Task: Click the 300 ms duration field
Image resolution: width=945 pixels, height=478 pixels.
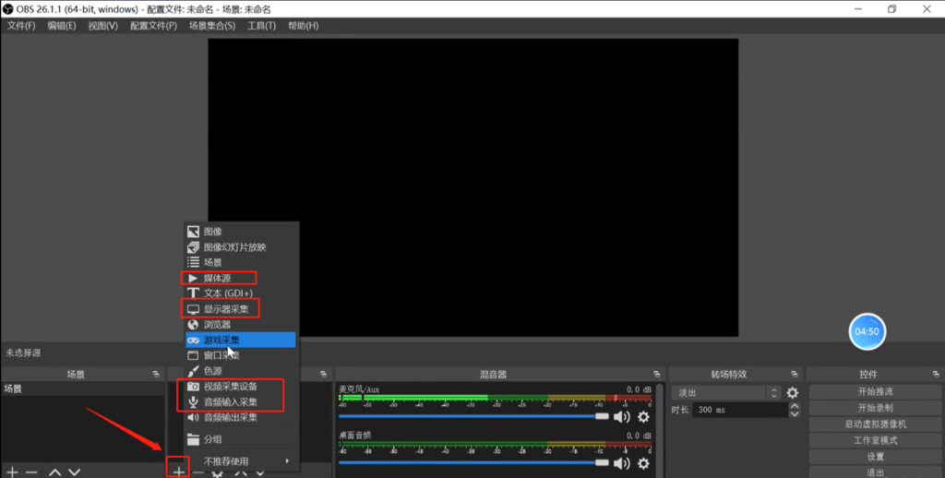Action: point(741,410)
